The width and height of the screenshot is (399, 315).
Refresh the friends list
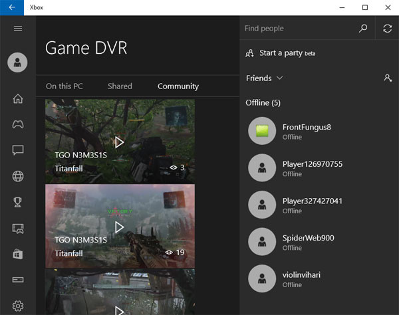coord(387,29)
